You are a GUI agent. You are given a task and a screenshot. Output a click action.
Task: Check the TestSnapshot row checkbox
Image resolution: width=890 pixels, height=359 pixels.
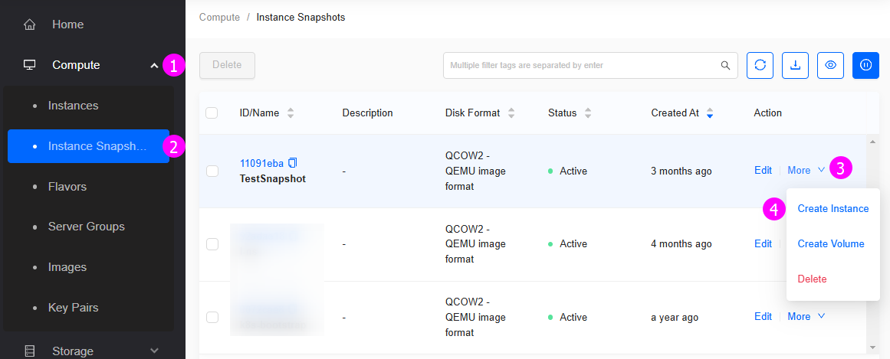click(x=212, y=171)
